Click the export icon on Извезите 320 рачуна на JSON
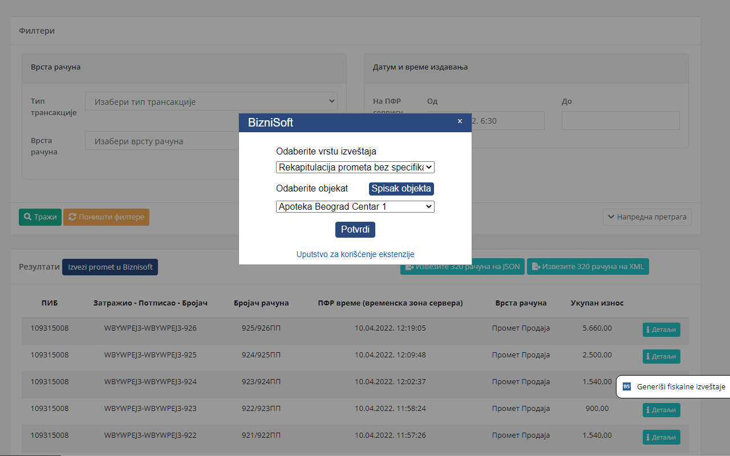The width and height of the screenshot is (730, 456). pyautogui.click(x=409, y=266)
